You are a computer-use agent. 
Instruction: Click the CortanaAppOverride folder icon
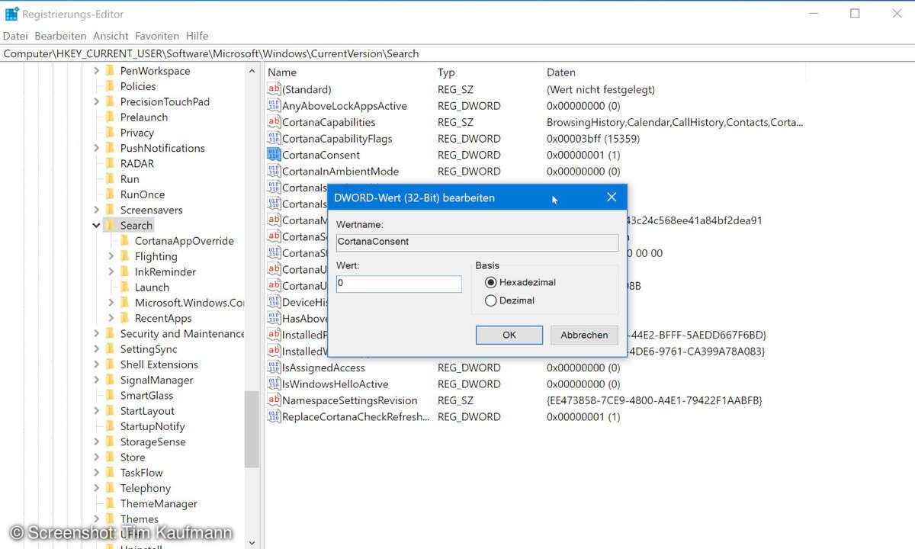(125, 241)
